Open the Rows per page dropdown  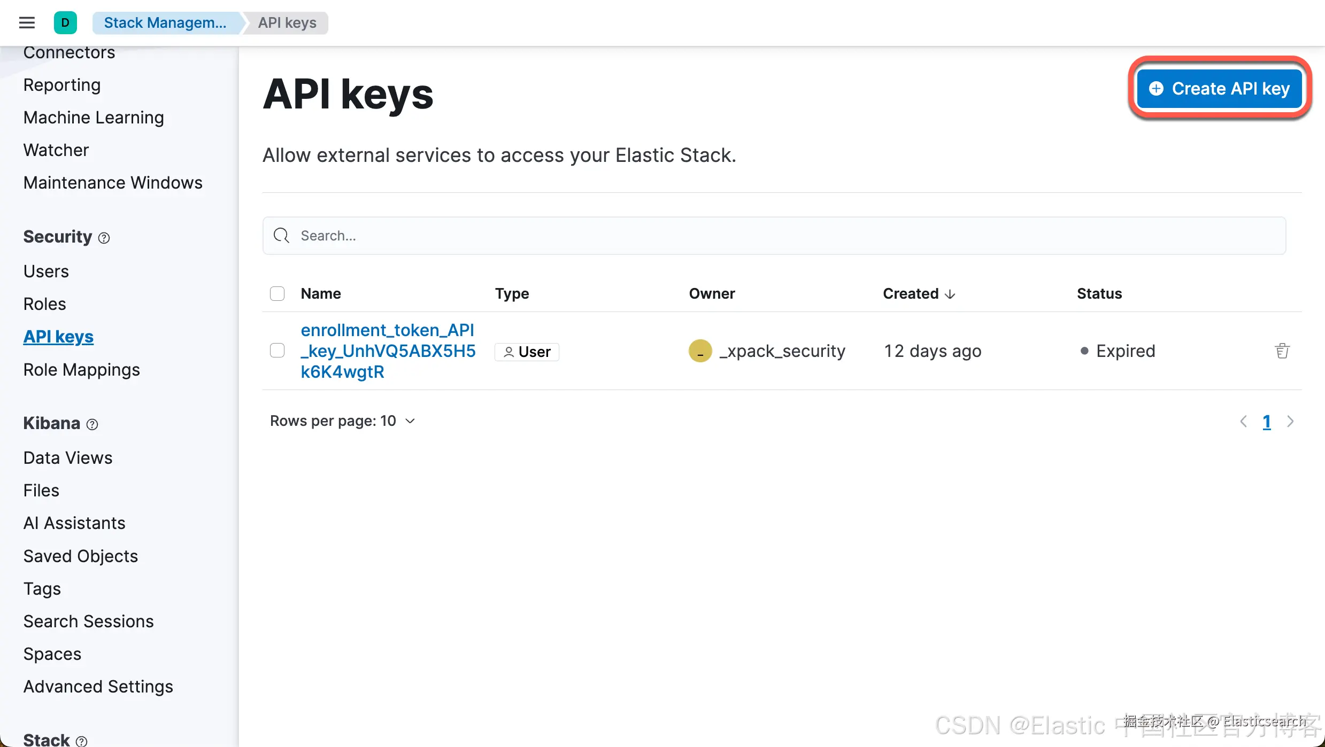[x=343, y=421]
